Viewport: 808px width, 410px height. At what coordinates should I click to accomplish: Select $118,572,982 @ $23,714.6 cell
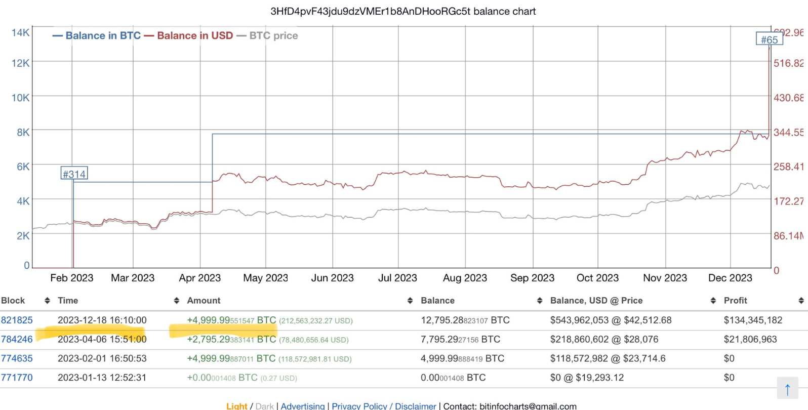click(608, 359)
